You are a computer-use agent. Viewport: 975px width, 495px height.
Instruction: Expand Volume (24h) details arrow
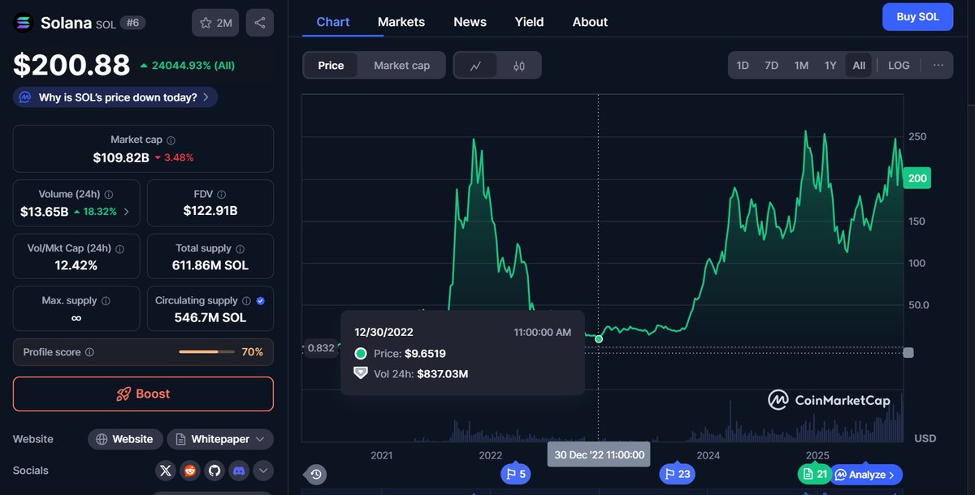tap(126, 211)
